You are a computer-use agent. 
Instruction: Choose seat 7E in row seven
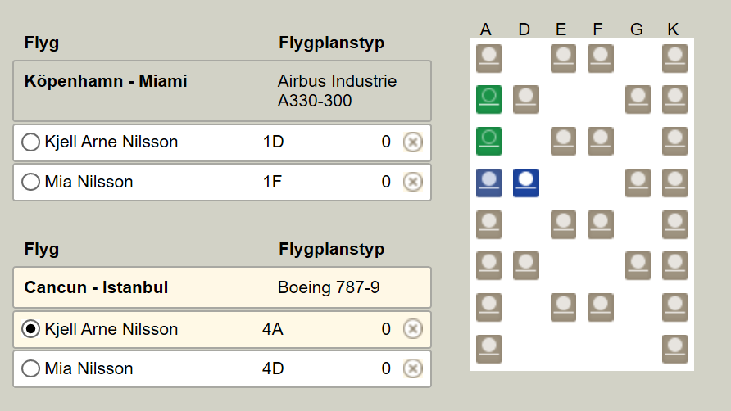[x=564, y=306]
